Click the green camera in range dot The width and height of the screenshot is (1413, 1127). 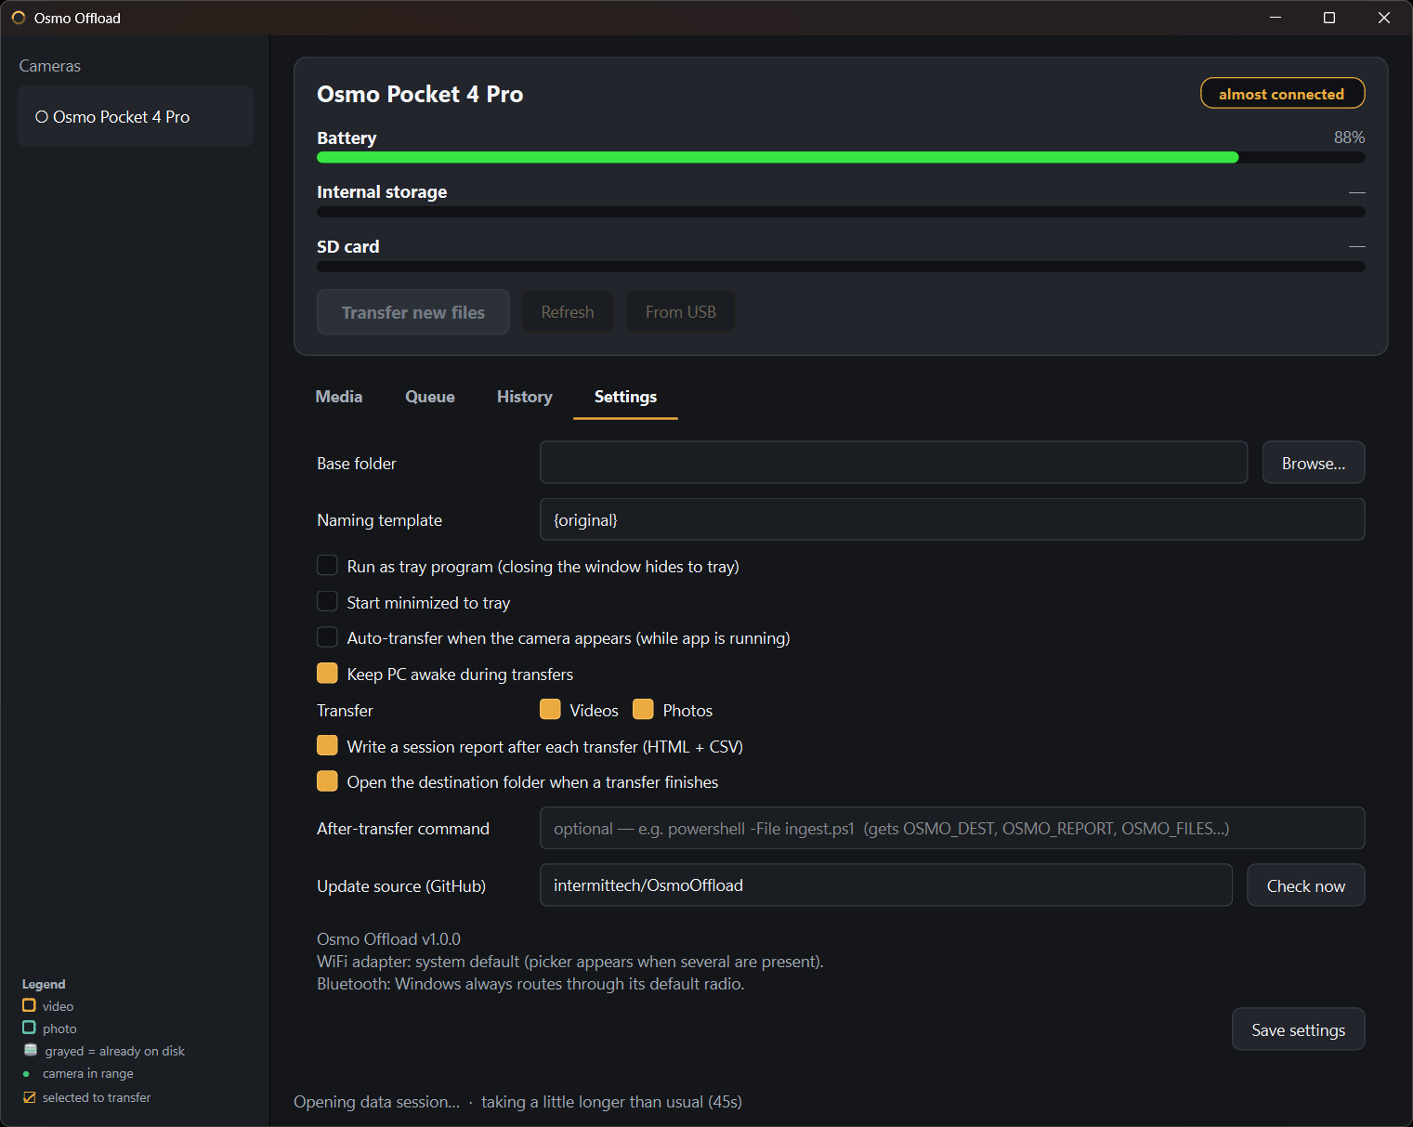[26, 1074]
